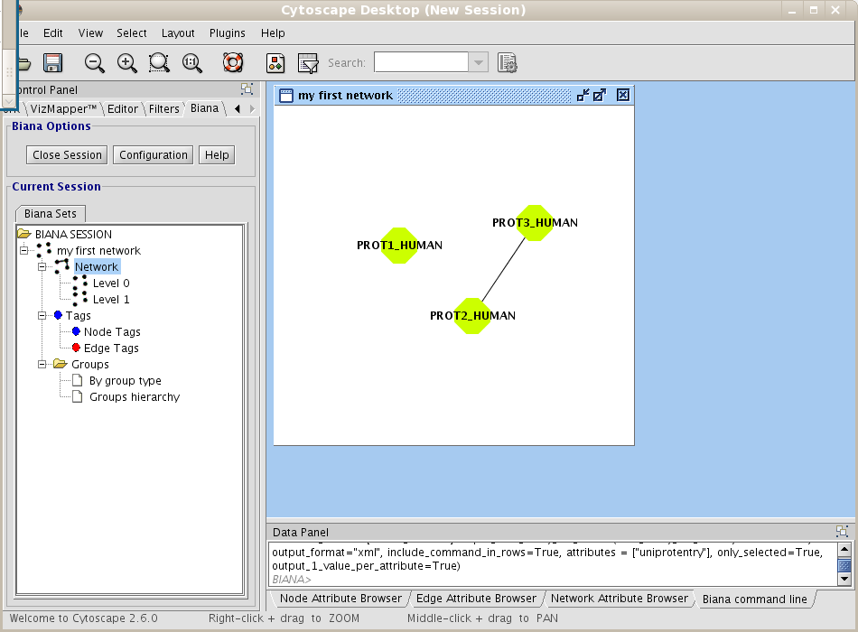Collapse the Groups tree branch

(x=42, y=365)
